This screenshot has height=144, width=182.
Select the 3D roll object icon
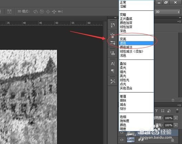click(42, 11)
